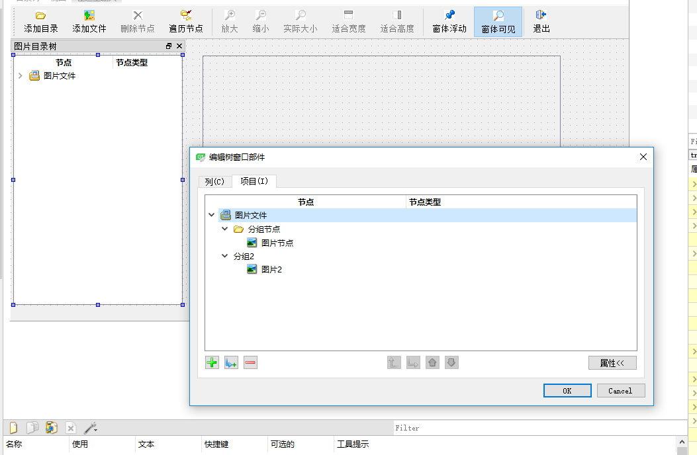Click the 图片节点 picture icon
The width and height of the screenshot is (697, 455).
click(x=252, y=243)
